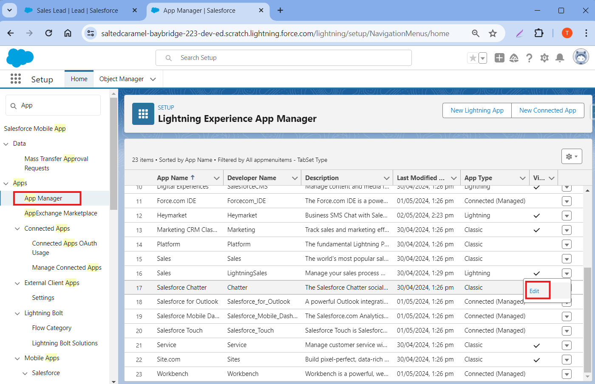The image size is (595, 384).
Task: Collapse the Data tree section
Action: (x=6, y=144)
